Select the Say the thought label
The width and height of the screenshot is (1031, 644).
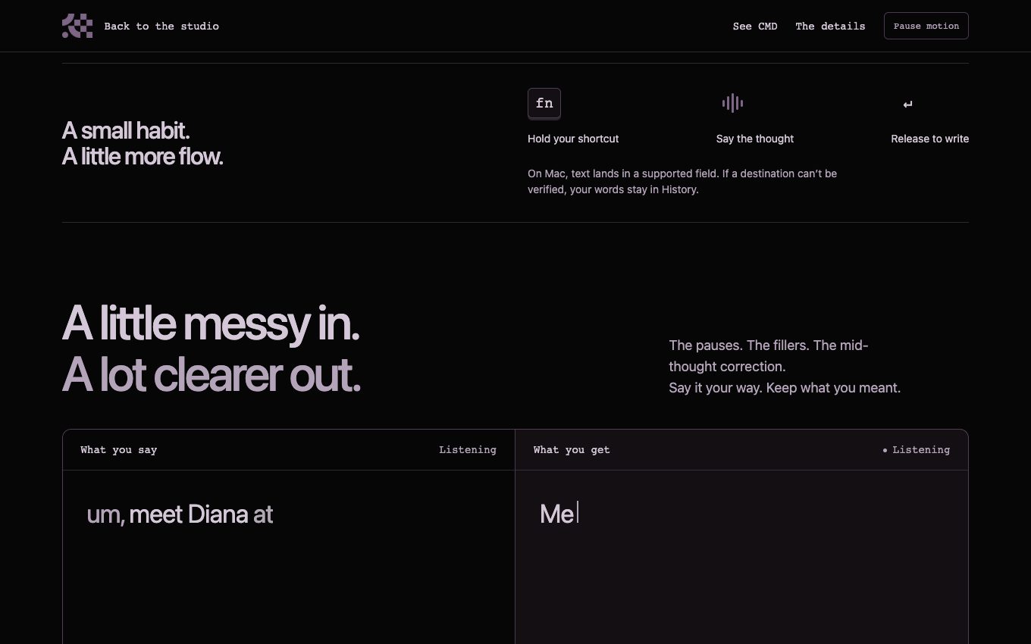pos(755,139)
